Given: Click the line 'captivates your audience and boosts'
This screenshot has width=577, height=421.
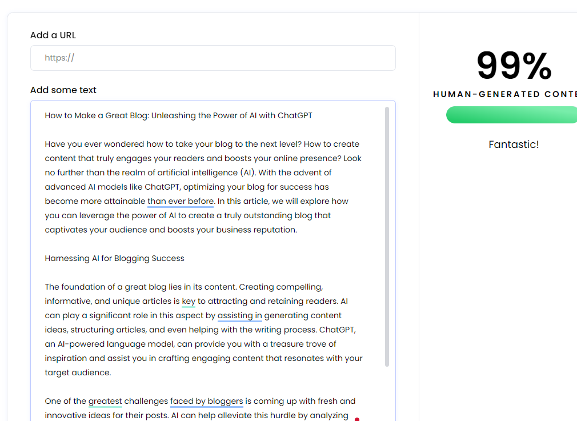Looking at the screenshot, I should pos(171,230).
